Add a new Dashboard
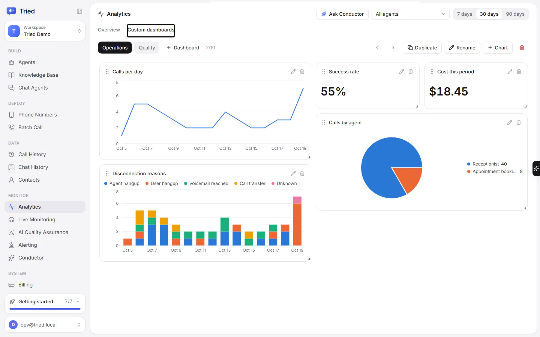 (x=183, y=48)
